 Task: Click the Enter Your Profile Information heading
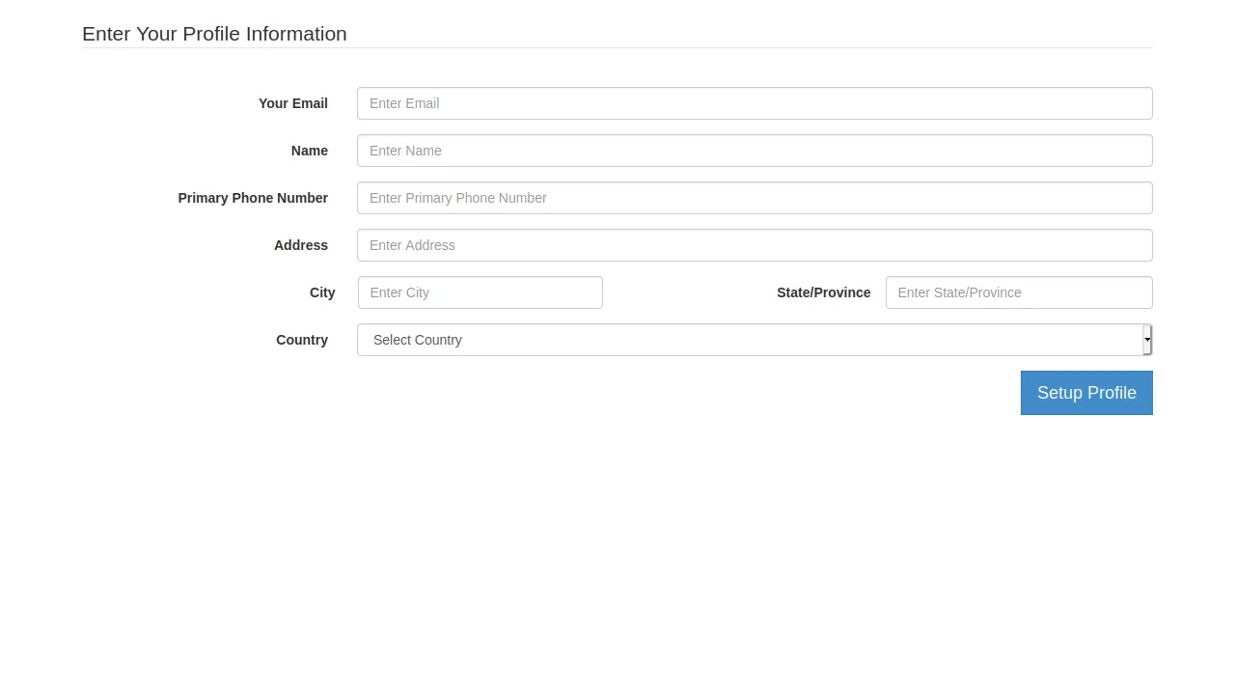pyautogui.click(x=214, y=34)
